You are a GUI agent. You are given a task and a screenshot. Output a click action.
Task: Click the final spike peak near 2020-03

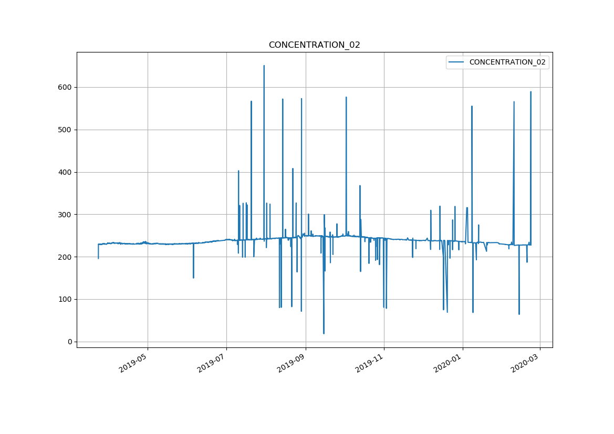[x=530, y=92]
